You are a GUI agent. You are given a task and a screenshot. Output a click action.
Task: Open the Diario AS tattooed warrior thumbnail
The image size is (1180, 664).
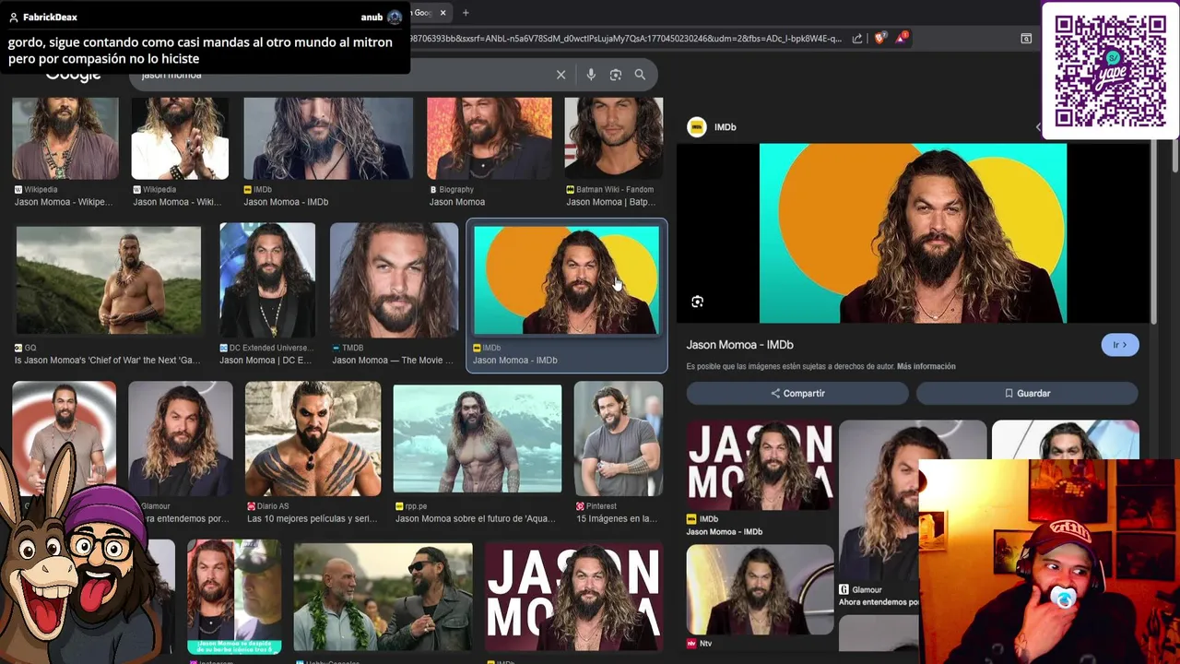pos(313,439)
